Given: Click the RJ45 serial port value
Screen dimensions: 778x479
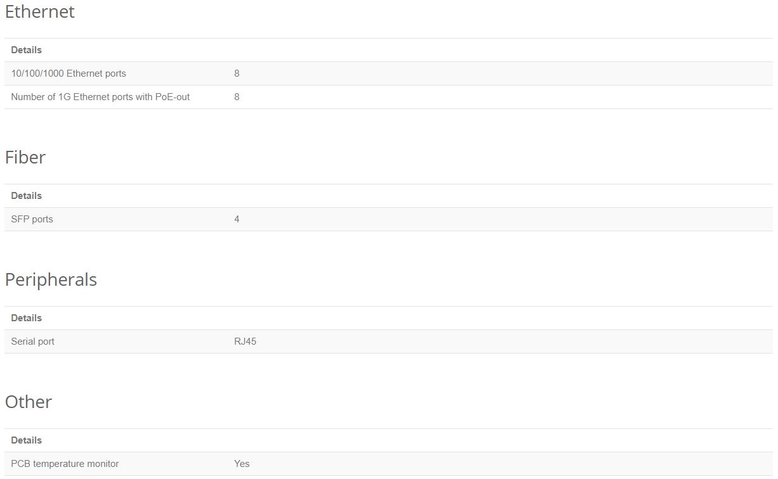Looking at the screenshot, I should (x=245, y=342).
